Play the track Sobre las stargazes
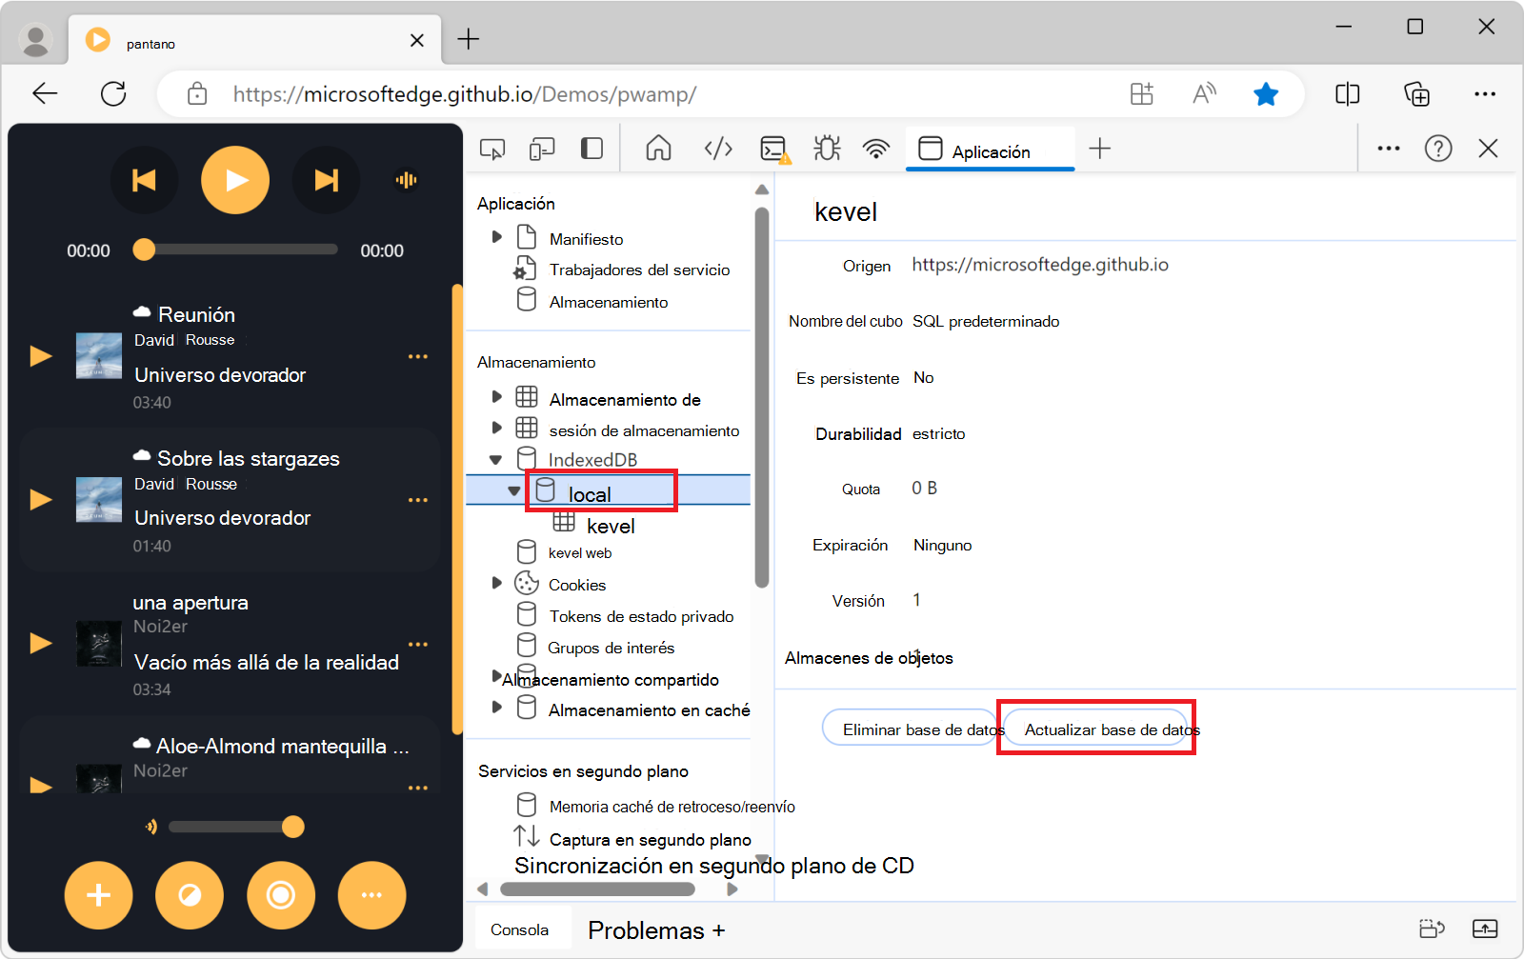This screenshot has width=1524, height=959. [39, 499]
